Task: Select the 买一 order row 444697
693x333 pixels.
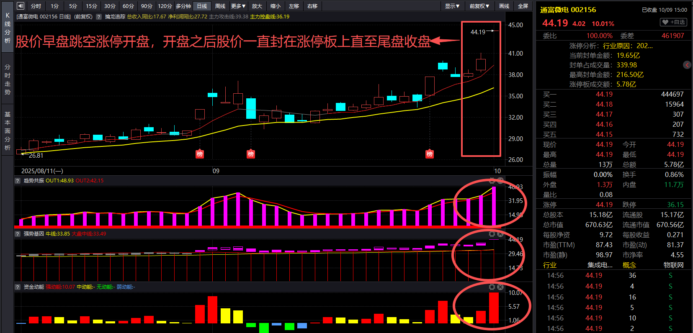Action: (x=613, y=94)
